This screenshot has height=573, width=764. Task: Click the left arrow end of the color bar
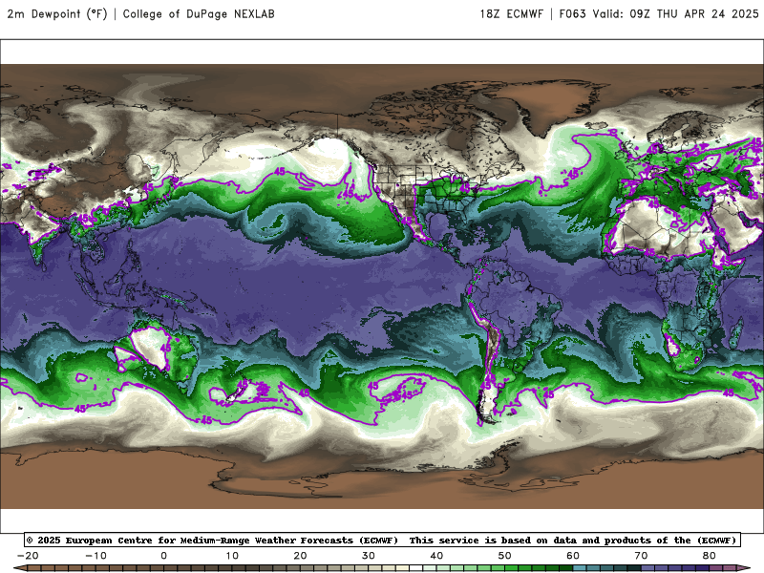19,568
